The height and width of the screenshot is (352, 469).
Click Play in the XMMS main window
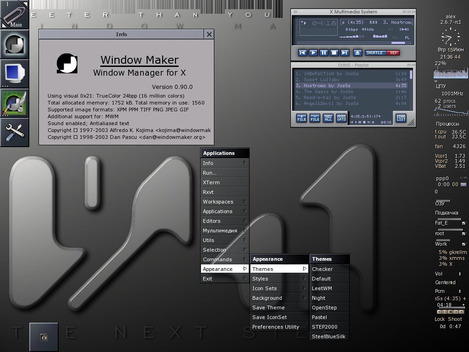313,53
